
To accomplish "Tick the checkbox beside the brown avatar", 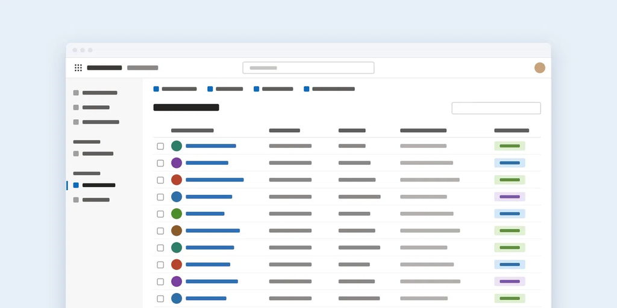I will point(160,230).
